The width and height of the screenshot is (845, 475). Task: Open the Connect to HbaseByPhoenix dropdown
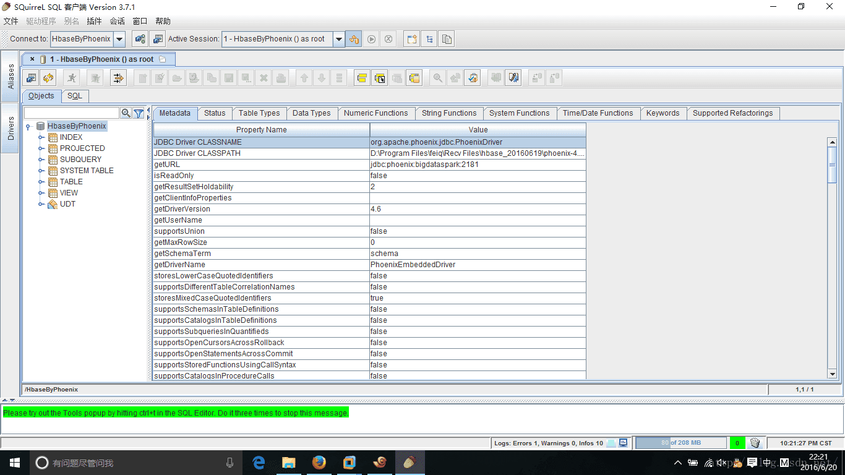coord(119,39)
